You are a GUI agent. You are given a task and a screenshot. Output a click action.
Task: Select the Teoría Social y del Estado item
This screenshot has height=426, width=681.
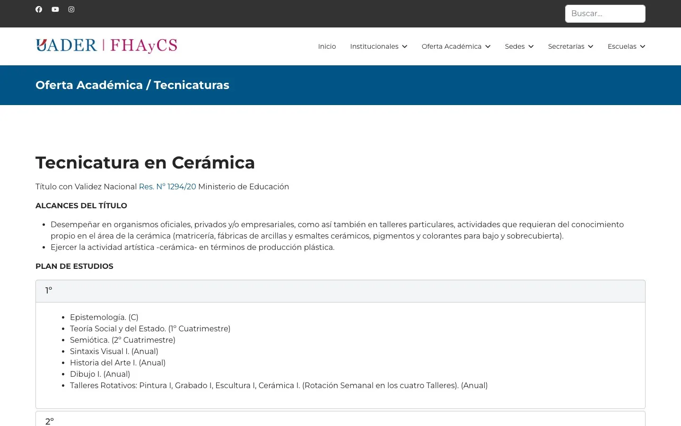(x=150, y=328)
